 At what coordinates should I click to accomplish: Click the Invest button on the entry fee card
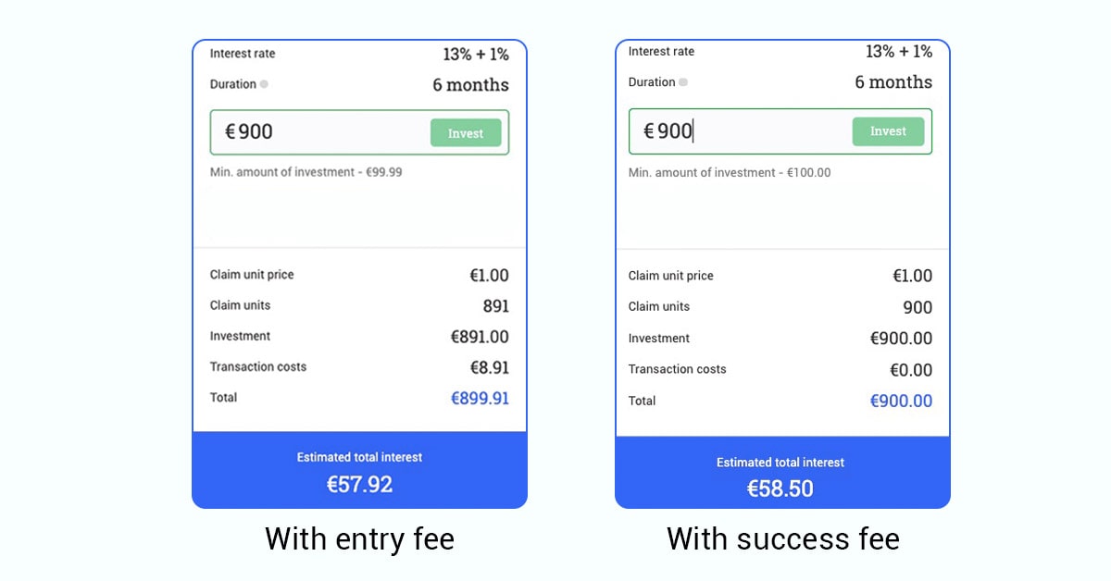(x=466, y=132)
